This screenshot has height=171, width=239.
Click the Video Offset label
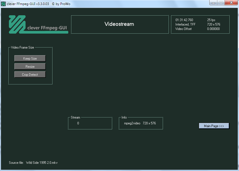click(x=183, y=29)
